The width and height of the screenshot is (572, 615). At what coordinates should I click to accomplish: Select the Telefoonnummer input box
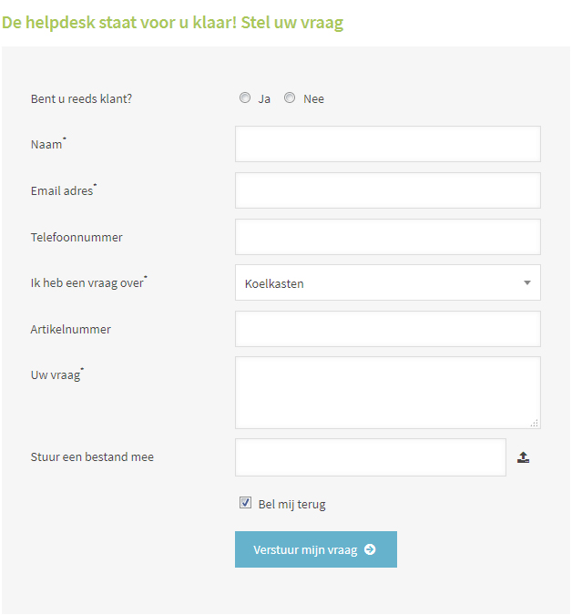point(387,237)
